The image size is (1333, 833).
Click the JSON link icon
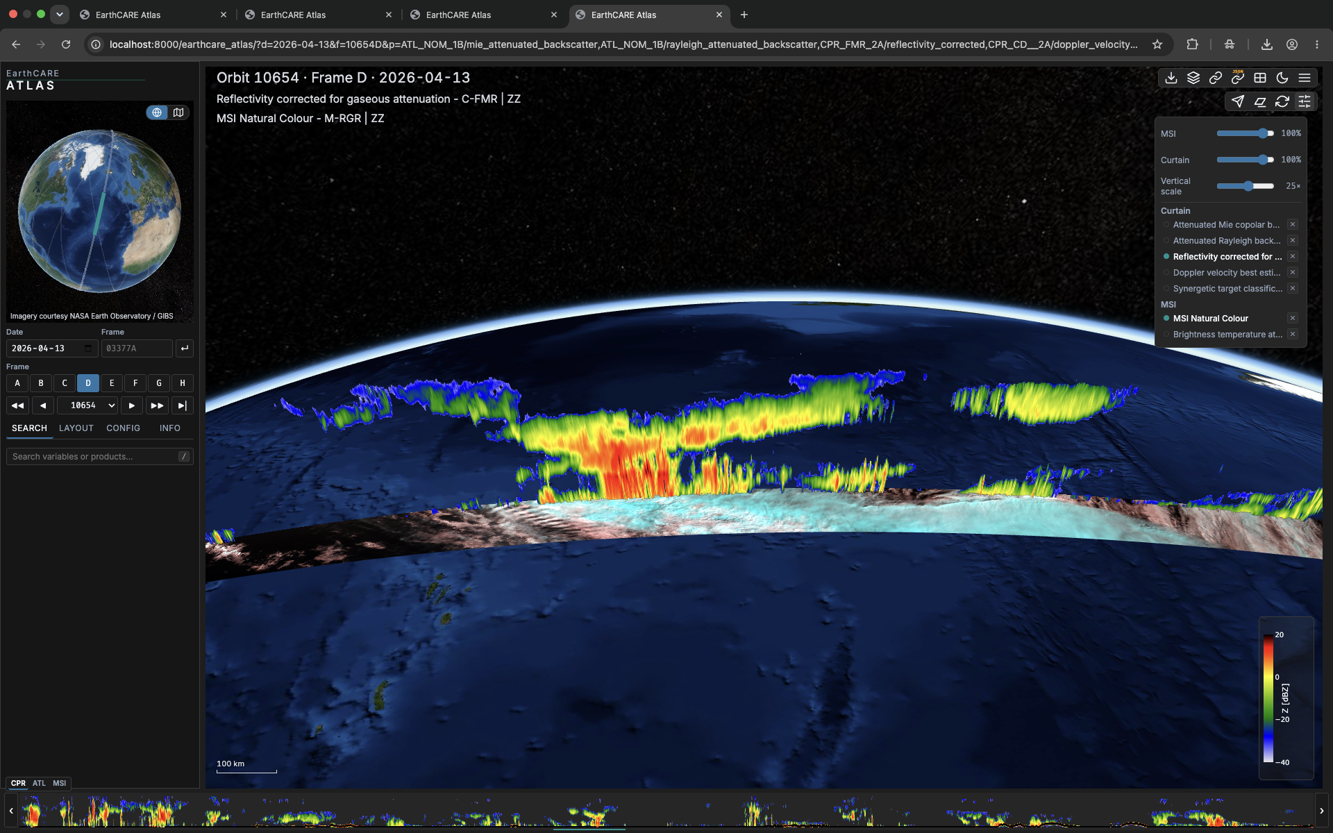[1238, 78]
